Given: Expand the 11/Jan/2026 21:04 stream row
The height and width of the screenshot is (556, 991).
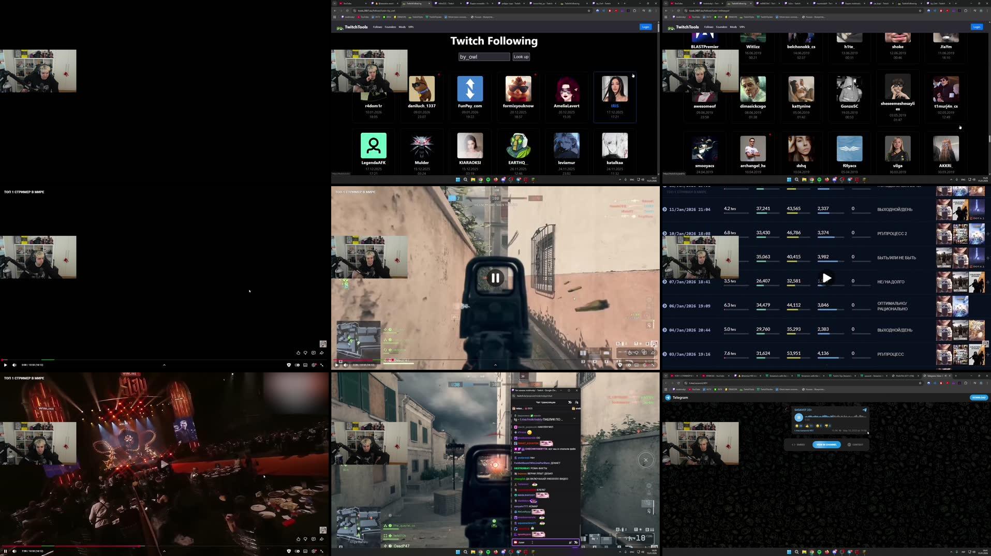Looking at the screenshot, I should click(664, 209).
